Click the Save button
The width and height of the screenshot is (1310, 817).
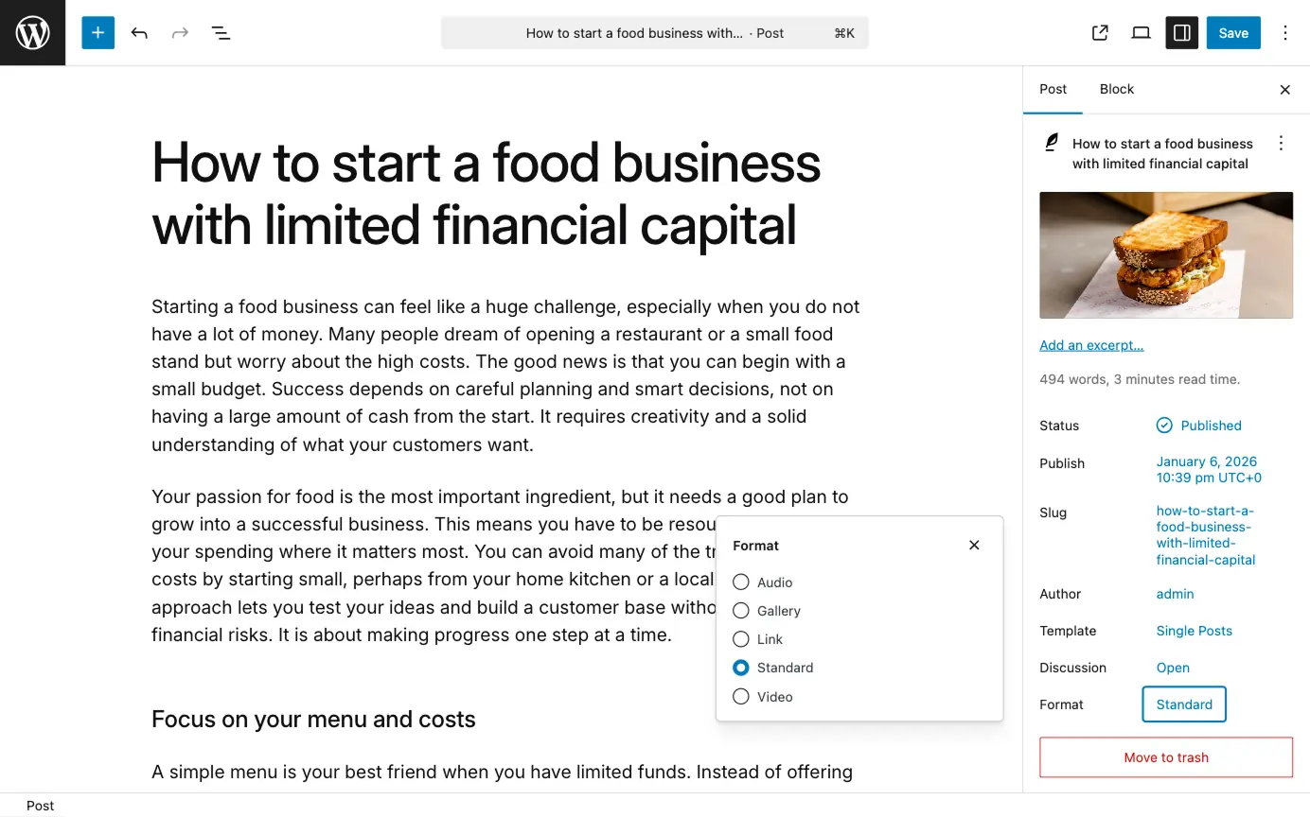(1232, 33)
